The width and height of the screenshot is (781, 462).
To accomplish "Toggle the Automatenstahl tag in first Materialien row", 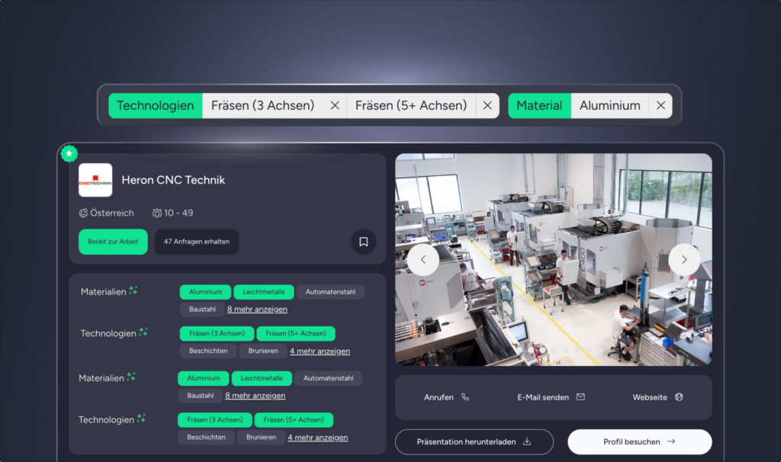I will click(330, 292).
